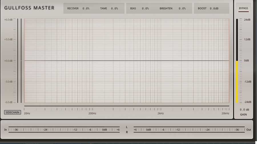This screenshot has width=257, height=144.
Task: Click the RECOVER value 0.0%
Action: (86, 8)
